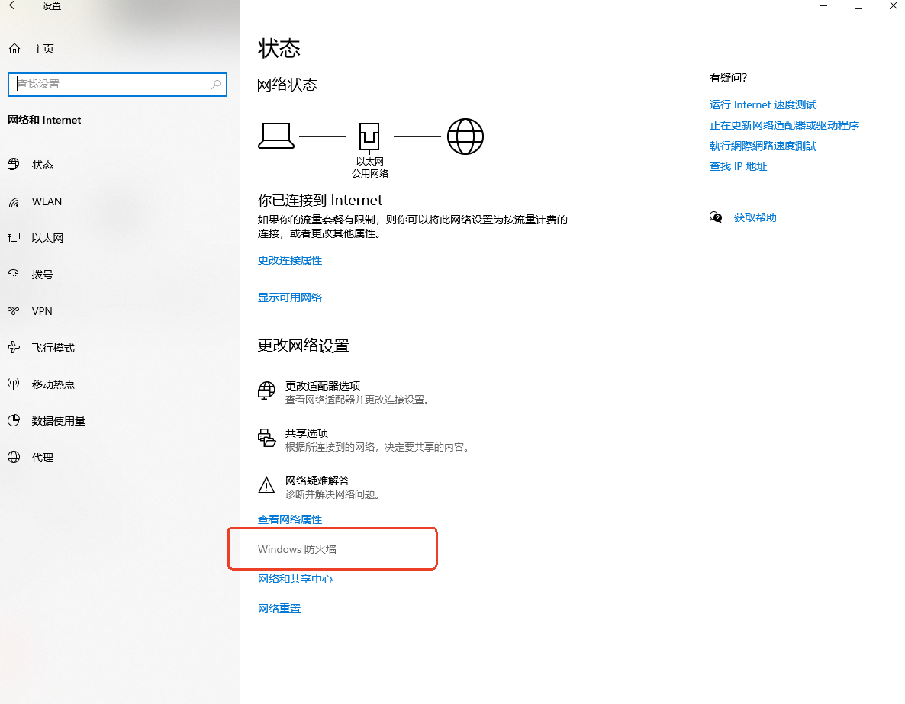Click the 网络重置 link

pos(279,608)
